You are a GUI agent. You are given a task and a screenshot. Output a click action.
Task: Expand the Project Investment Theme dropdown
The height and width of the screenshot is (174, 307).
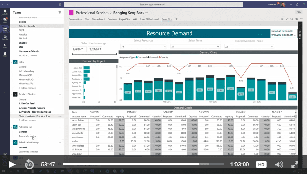point(249,46)
